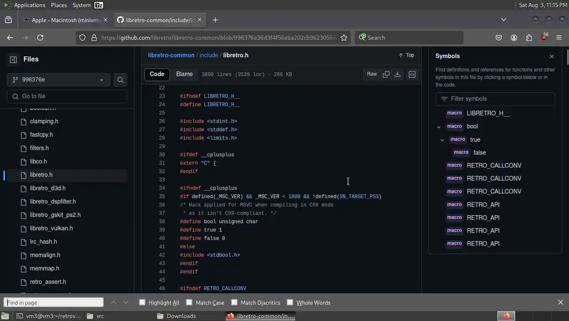569x321 pixels.
Task: Click the search files magnifier icon
Action: [120, 80]
